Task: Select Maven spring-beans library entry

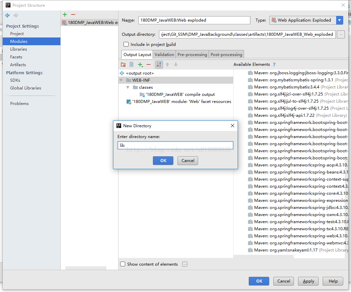Action: (298, 172)
